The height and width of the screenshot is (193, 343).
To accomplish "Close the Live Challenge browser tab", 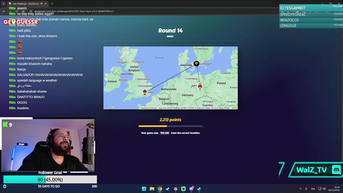I will click(46, 3).
